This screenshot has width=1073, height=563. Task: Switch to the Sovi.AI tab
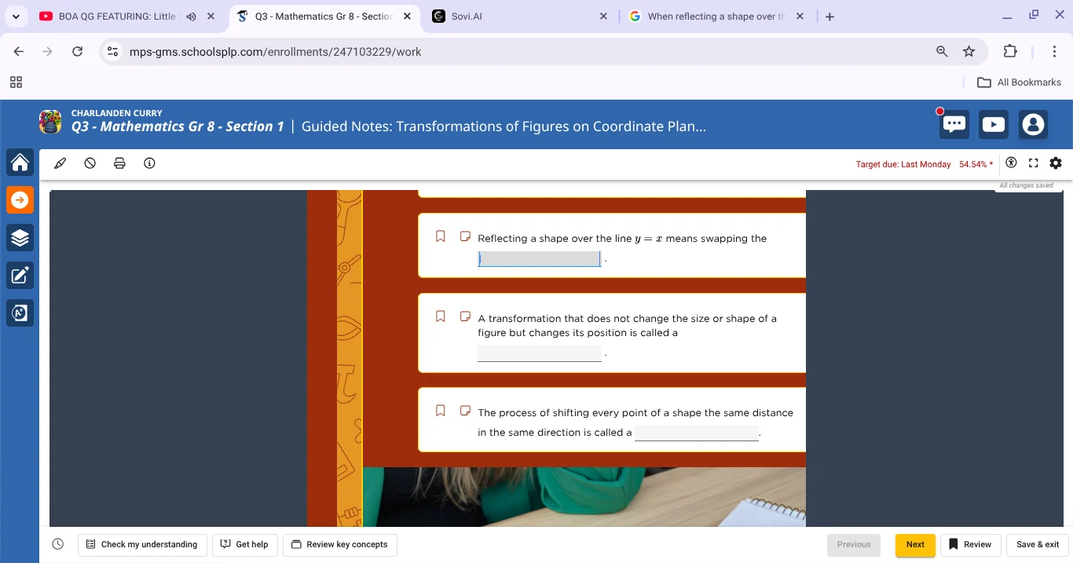click(518, 16)
